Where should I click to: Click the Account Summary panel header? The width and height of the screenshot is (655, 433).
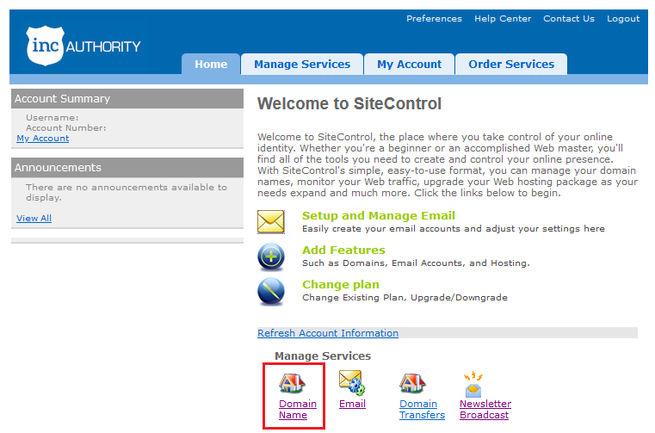[127, 99]
